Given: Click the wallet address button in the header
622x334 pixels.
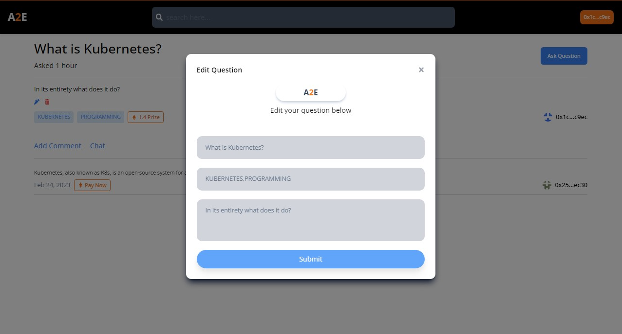Looking at the screenshot, I should point(597,17).
